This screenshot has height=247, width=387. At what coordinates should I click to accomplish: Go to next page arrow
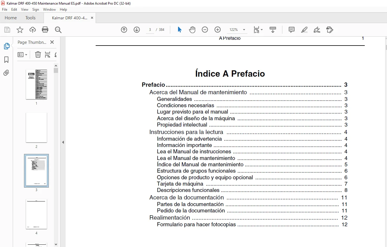click(x=137, y=30)
